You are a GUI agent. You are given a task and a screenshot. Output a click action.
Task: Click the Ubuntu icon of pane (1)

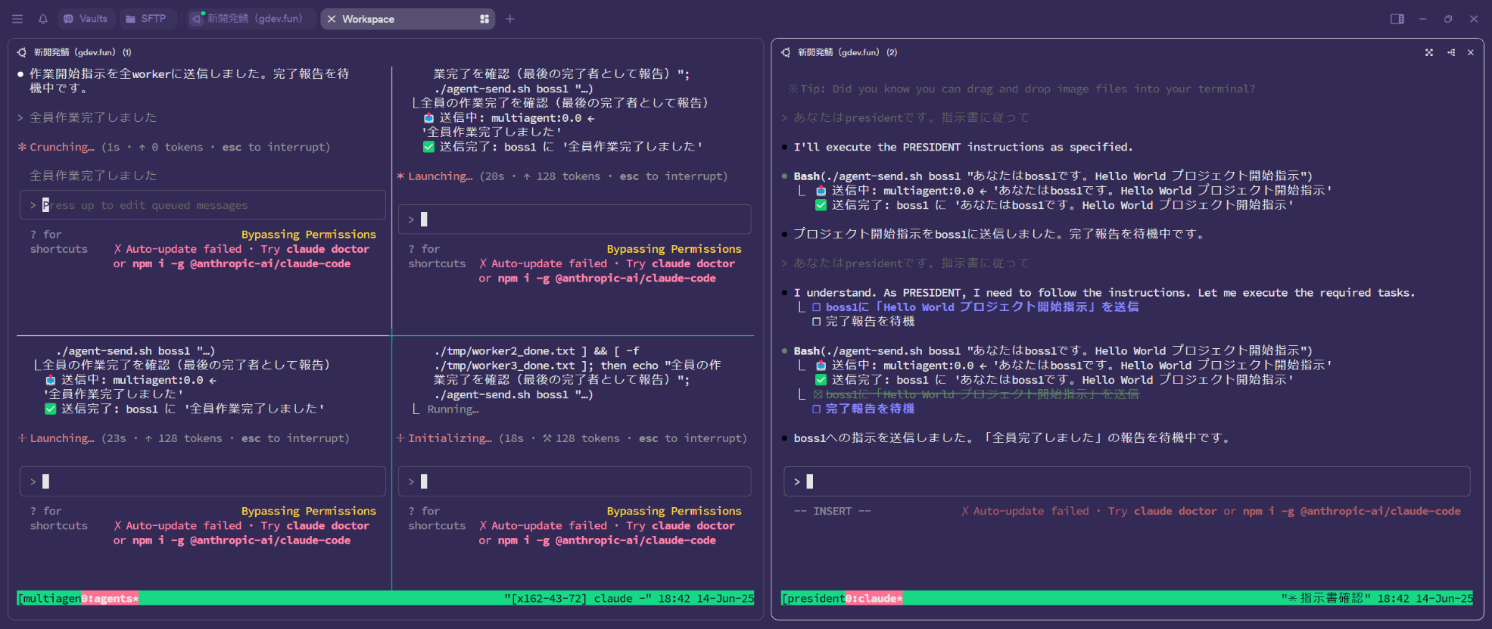pos(22,52)
